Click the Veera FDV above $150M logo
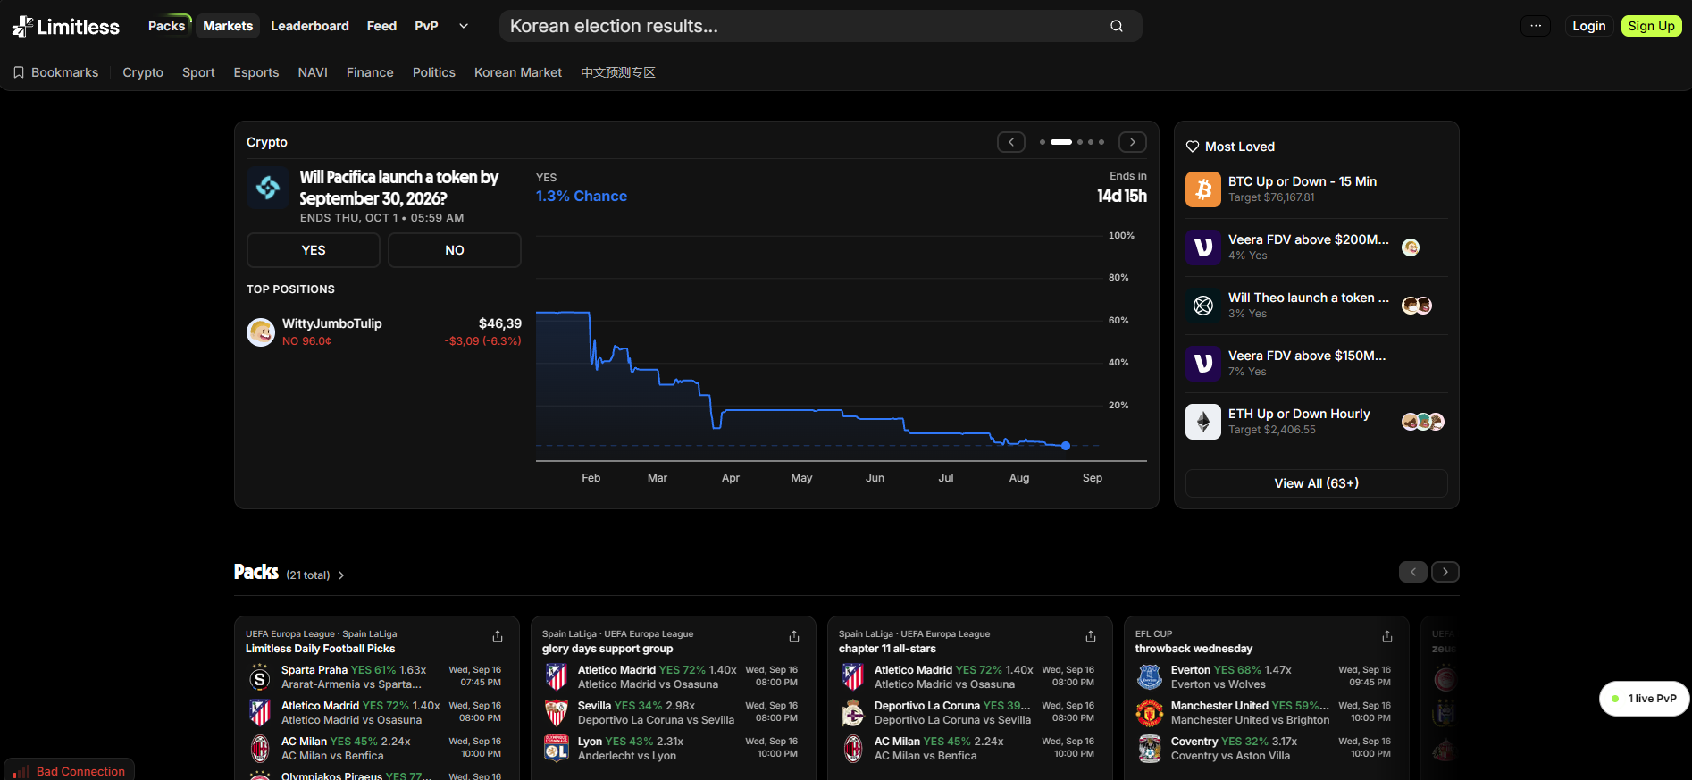This screenshot has height=780, width=1692. click(1203, 364)
